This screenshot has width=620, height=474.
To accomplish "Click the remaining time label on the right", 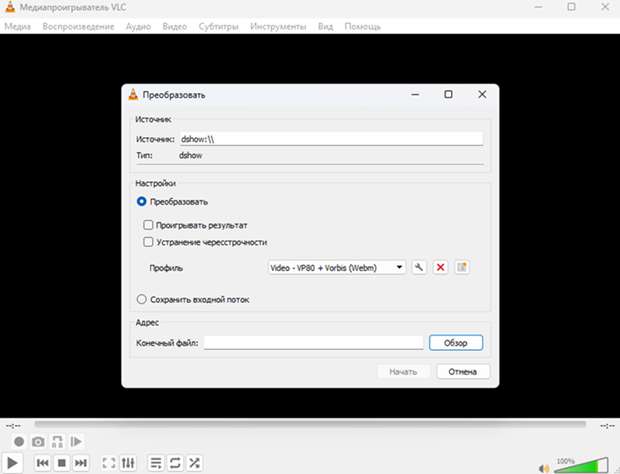I will pyautogui.click(x=608, y=426).
